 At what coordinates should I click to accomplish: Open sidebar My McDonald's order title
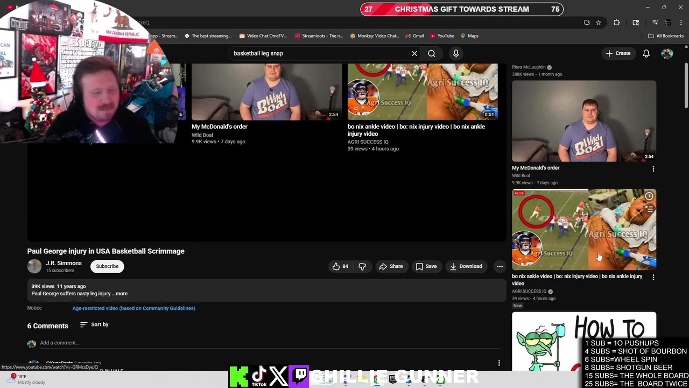click(536, 168)
